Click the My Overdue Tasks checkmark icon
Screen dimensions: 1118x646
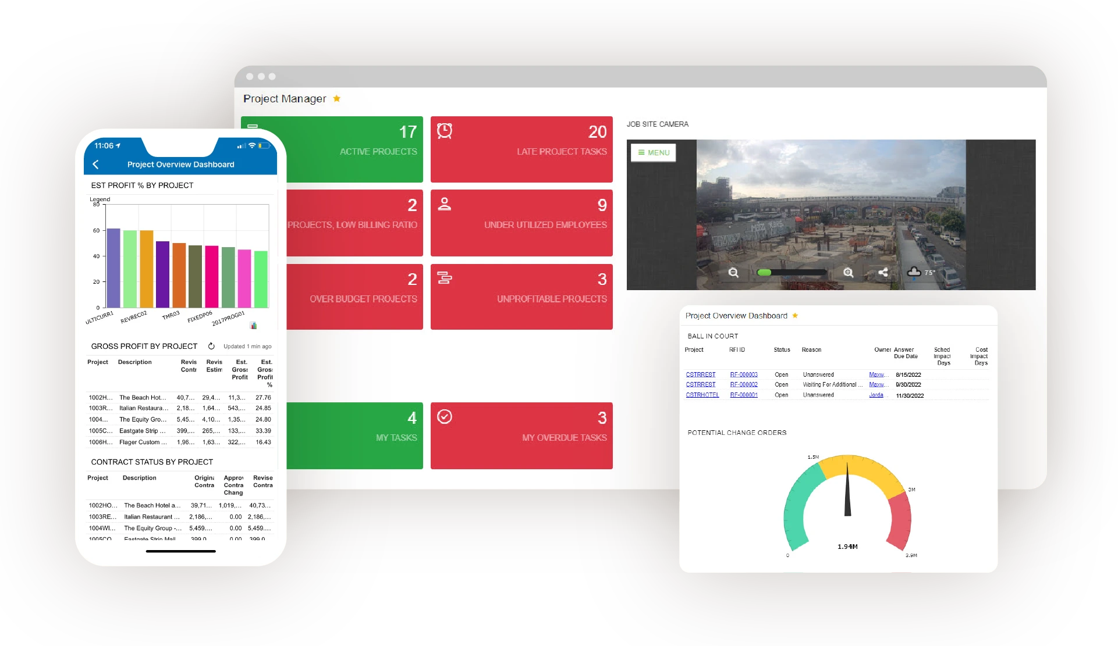pos(444,416)
